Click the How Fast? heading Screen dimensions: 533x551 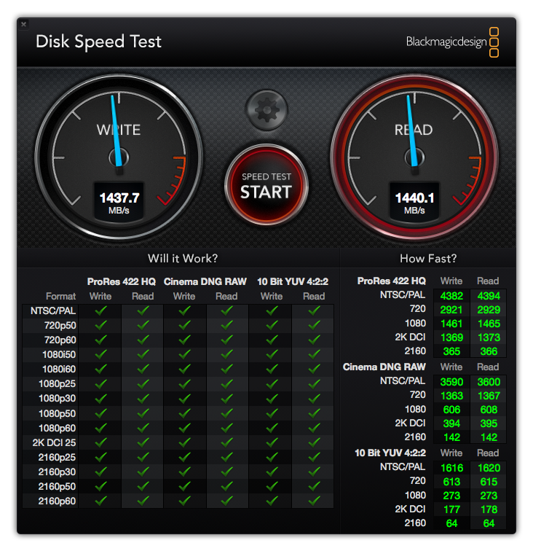428,259
